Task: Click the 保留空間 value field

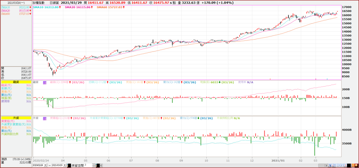Action: click(88, 165)
